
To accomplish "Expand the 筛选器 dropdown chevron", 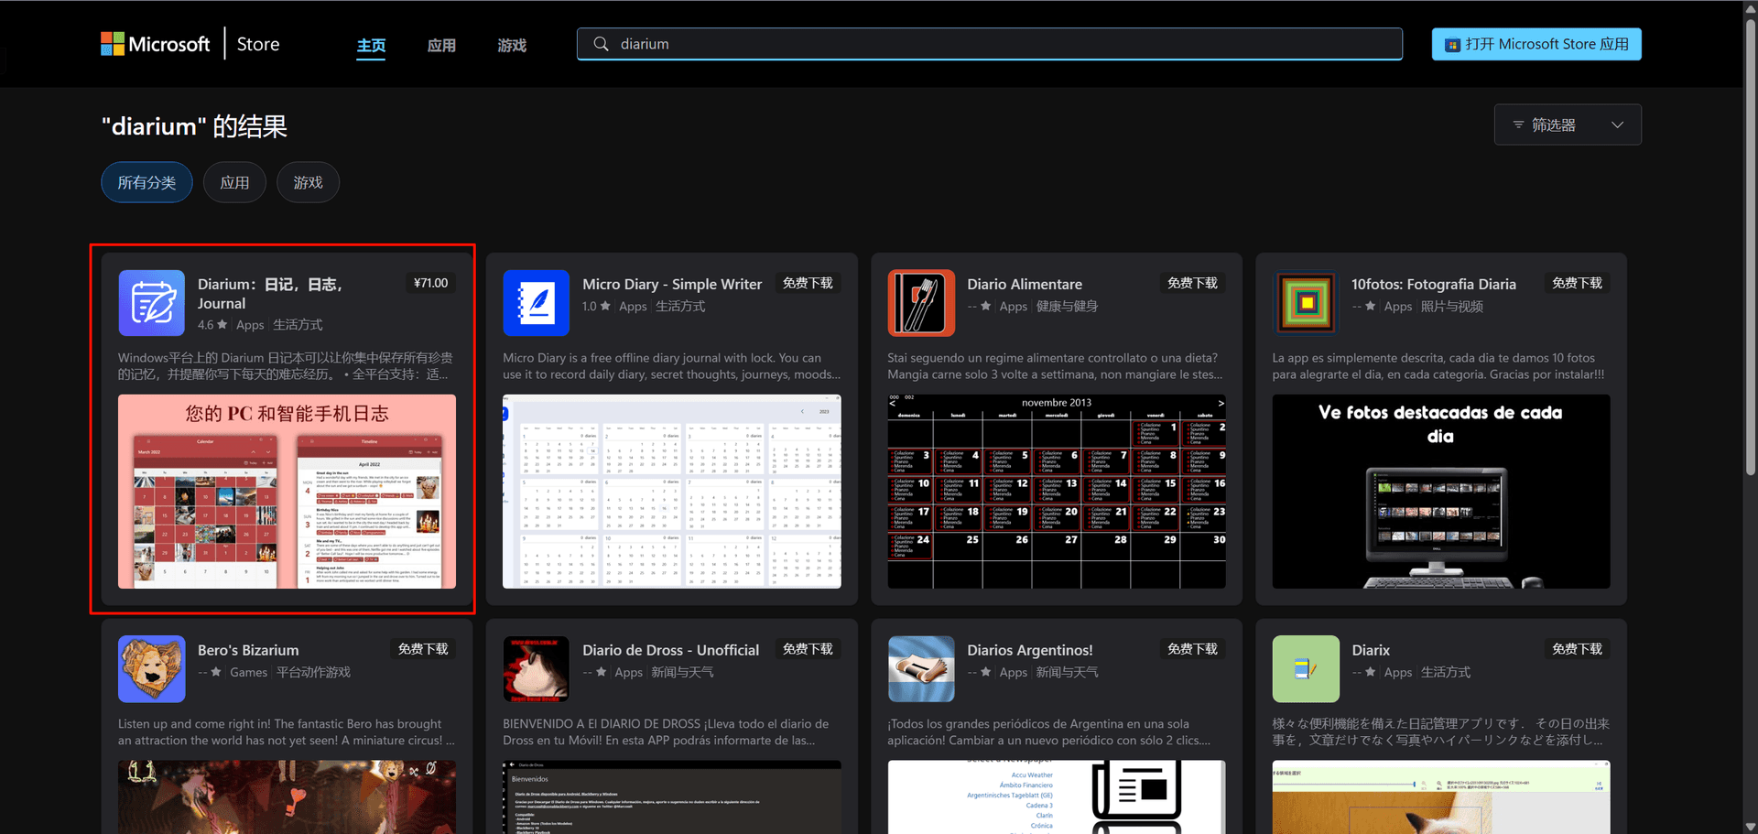I will pos(1617,125).
